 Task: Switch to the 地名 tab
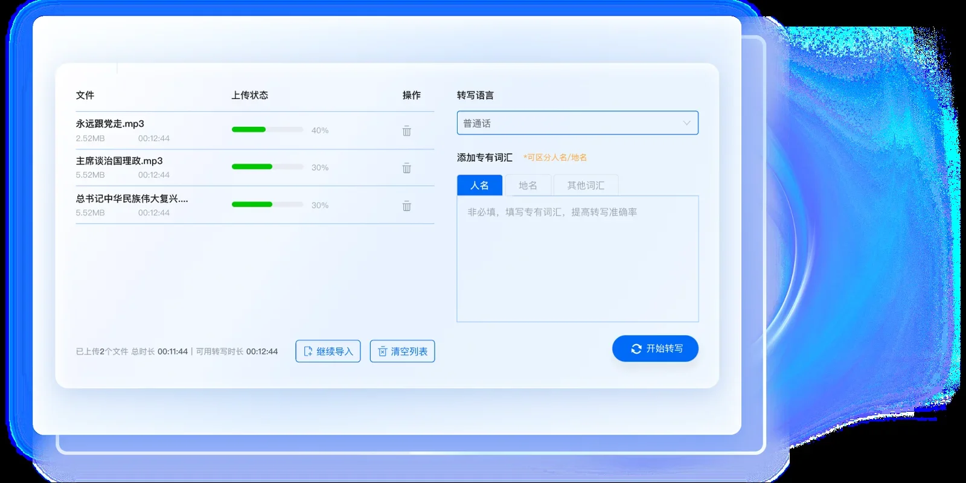coord(528,185)
